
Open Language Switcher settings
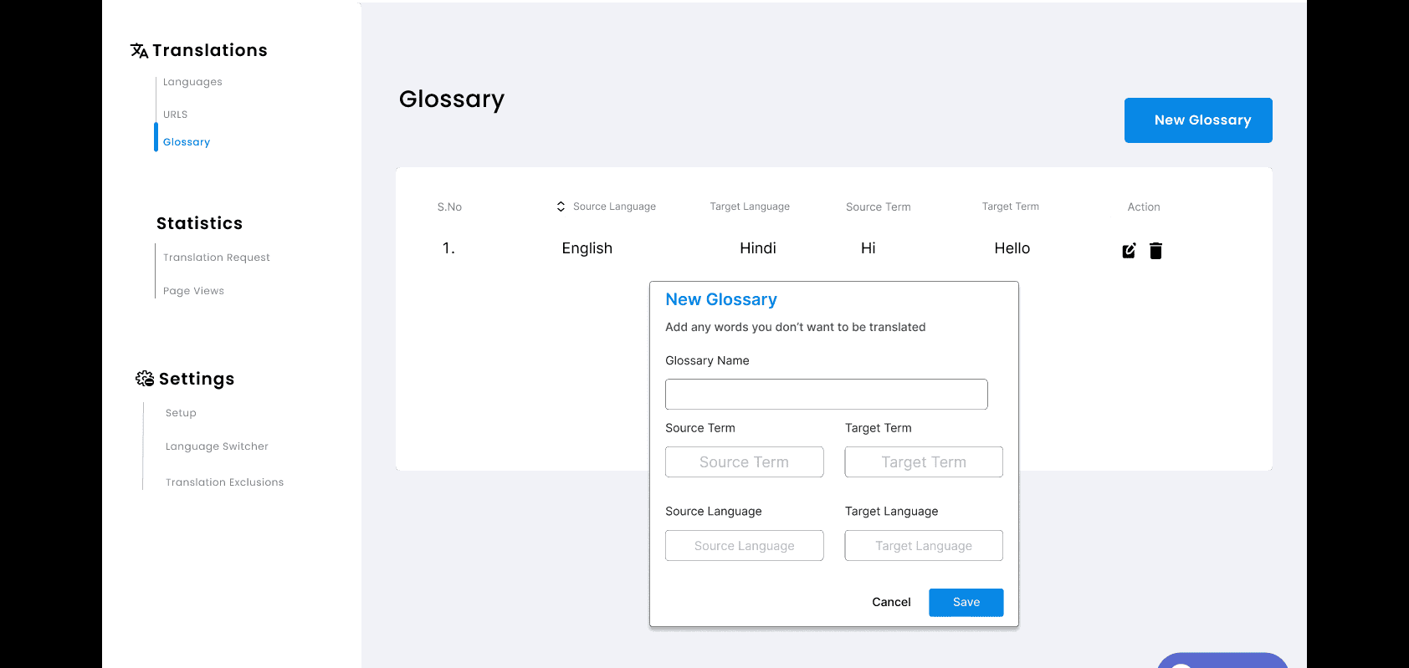coord(217,446)
